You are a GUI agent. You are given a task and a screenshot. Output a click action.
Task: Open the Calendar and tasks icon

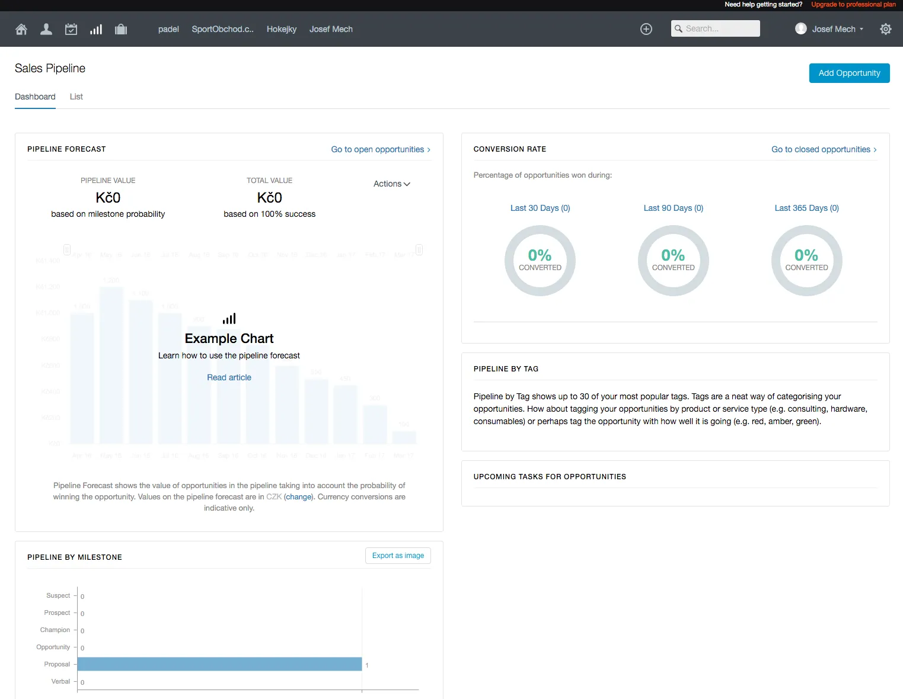point(71,29)
